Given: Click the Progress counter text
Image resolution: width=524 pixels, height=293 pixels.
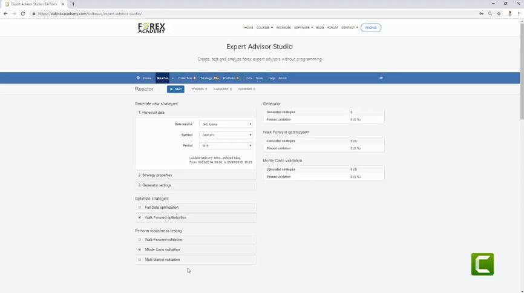Looking at the screenshot, I should click(x=199, y=89).
